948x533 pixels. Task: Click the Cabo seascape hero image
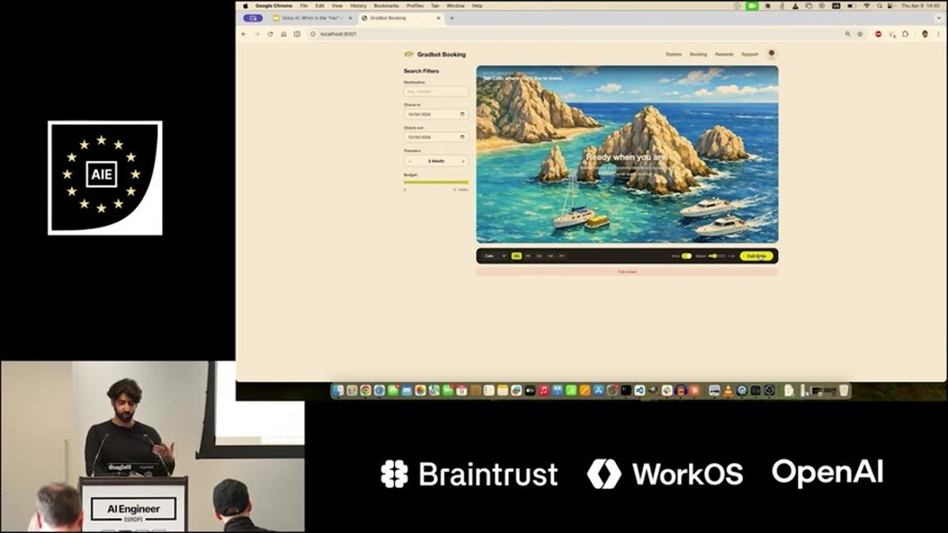[x=627, y=154]
